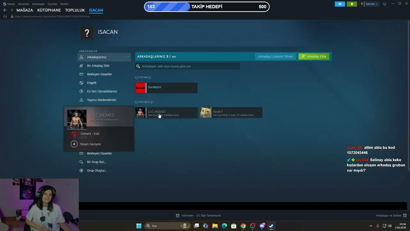This screenshot has width=410, height=231.
Task: Click Bir Grup Bul... in the sidebar
Action: click(96, 162)
